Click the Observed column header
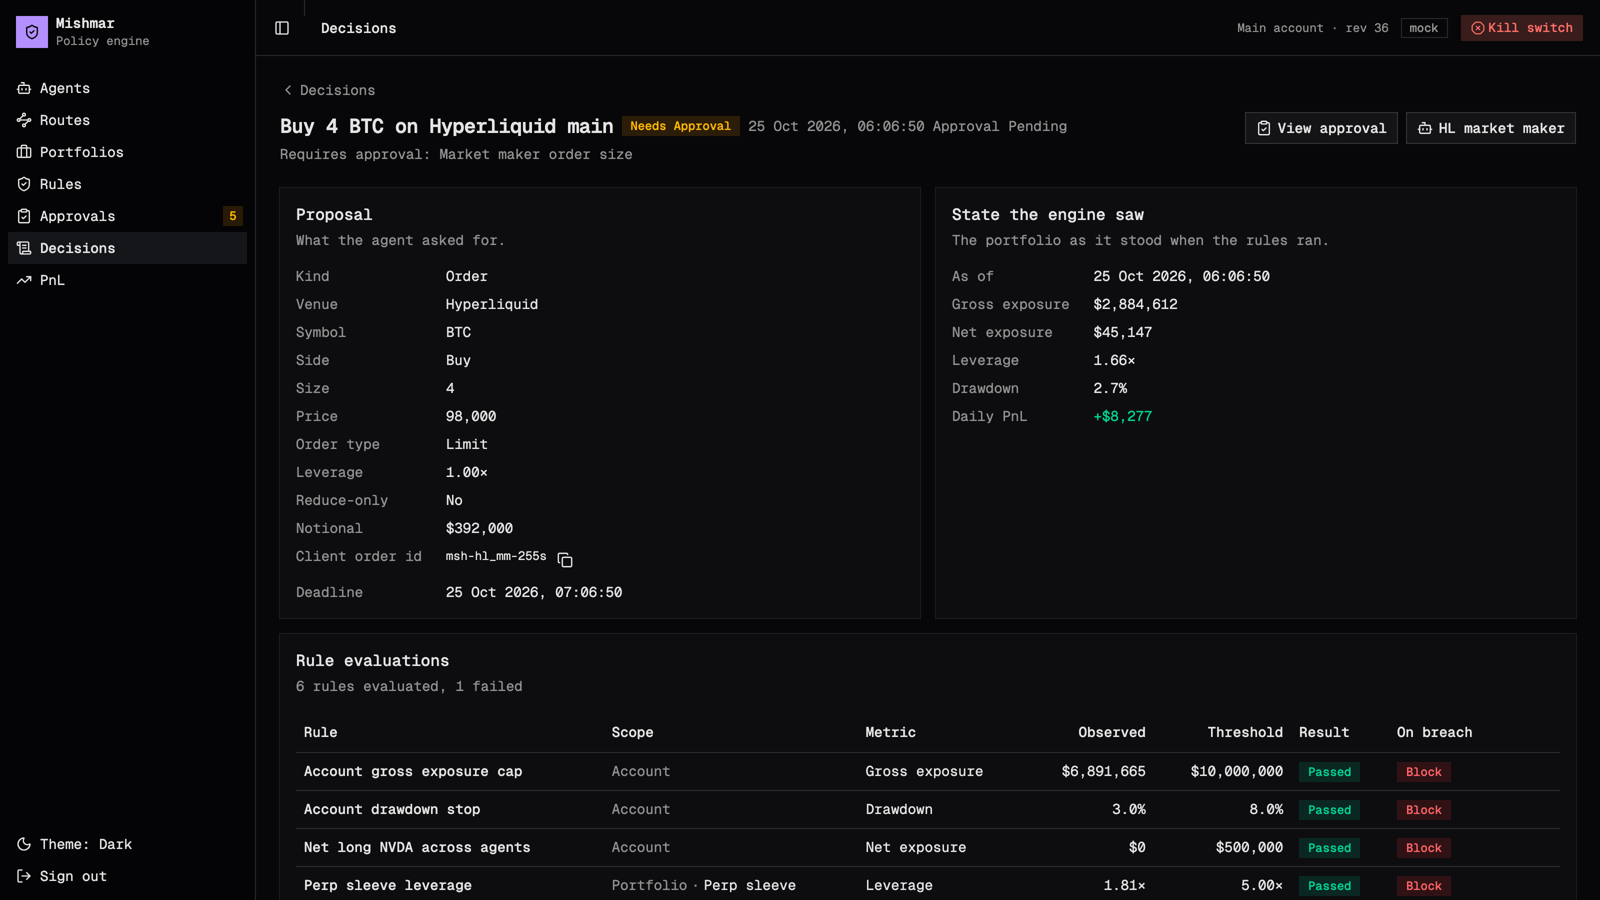 (x=1112, y=732)
